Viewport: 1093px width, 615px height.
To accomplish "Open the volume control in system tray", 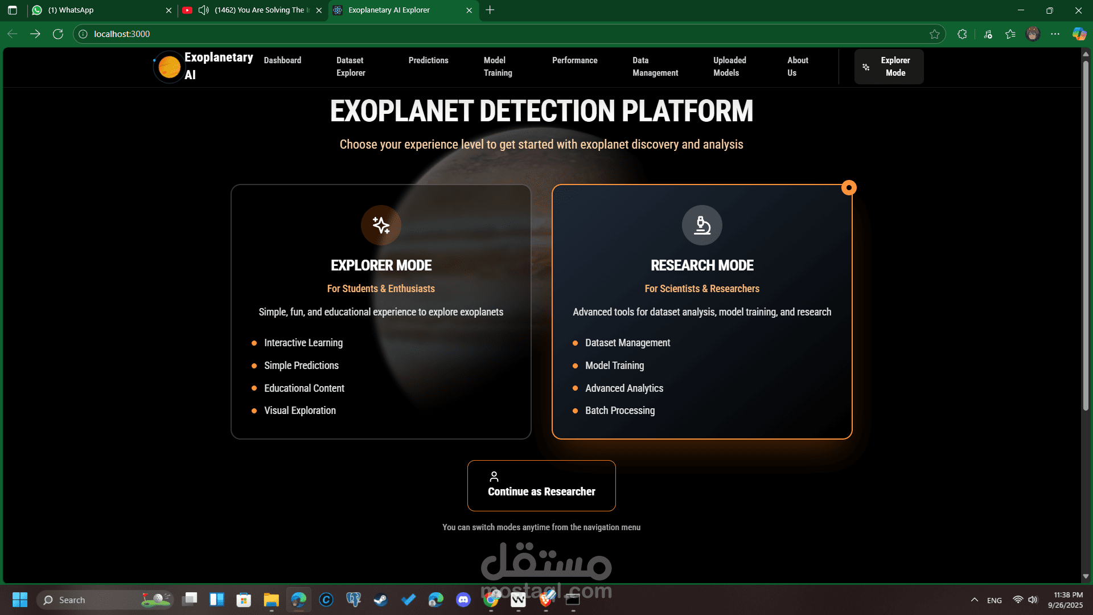I will tap(1033, 600).
